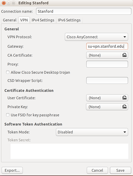Cancel editing the connection
133x176 pixels.
(97, 170)
